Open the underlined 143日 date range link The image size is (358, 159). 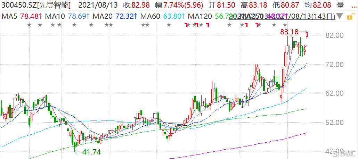(282, 16)
